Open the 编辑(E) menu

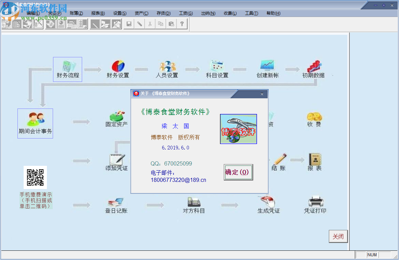click(x=33, y=13)
